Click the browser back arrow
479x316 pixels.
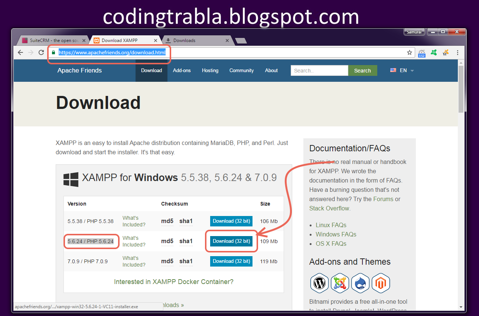[x=20, y=52]
